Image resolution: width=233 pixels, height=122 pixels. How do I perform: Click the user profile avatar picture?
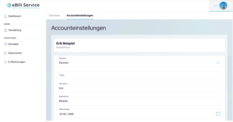(223, 6)
